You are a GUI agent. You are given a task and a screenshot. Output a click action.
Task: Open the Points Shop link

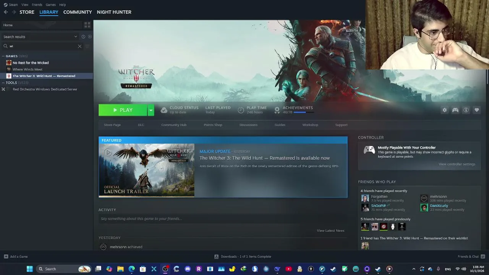click(x=213, y=125)
